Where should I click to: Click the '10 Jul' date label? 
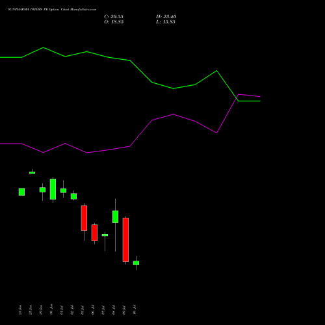coord(135,310)
